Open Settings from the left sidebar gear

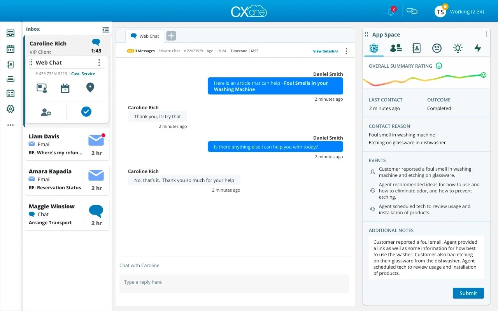coord(10,109)
